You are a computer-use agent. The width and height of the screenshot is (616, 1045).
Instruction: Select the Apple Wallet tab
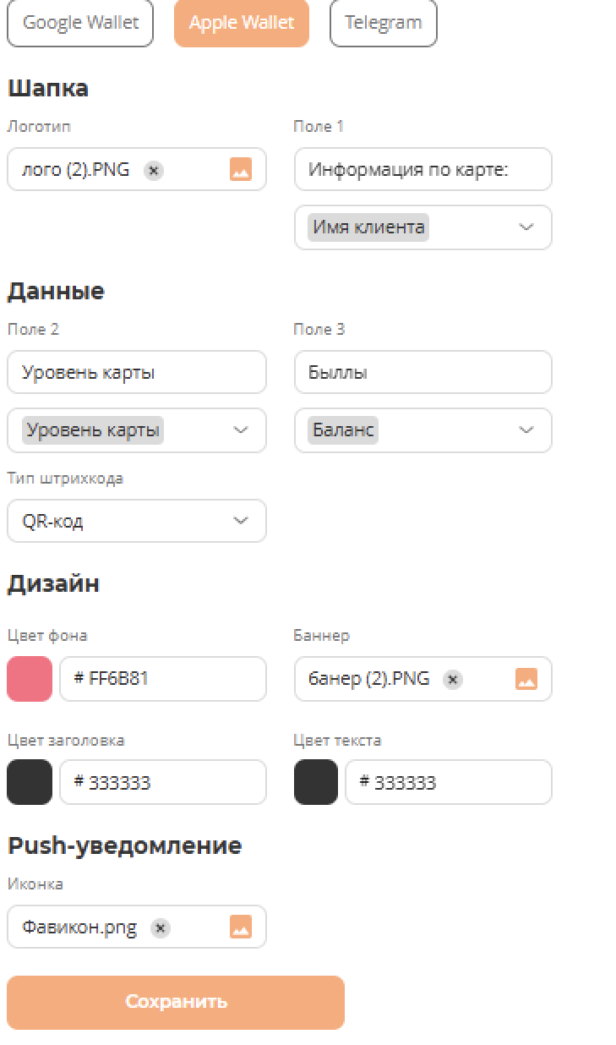(241, 23)
